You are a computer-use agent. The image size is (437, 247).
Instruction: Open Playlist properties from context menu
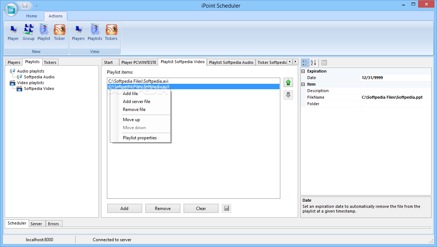[140, 138]
